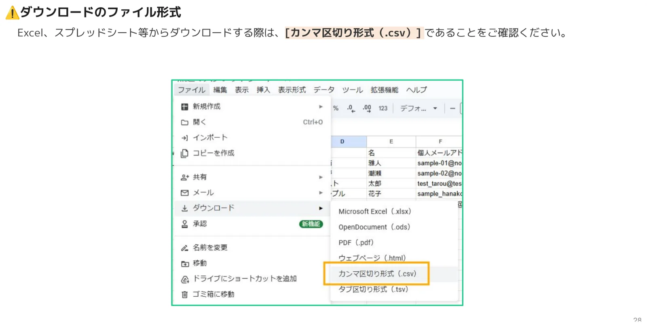Click the ダウンロード download arrow icon
Screen dimensions: 647x327
184,208
